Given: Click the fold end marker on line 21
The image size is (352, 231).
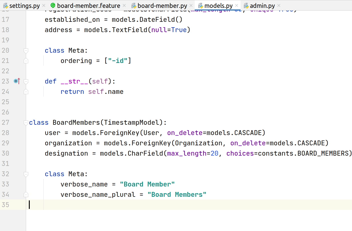Looking at the screenshot, I should pyautogui.click(x=26, y=61).
